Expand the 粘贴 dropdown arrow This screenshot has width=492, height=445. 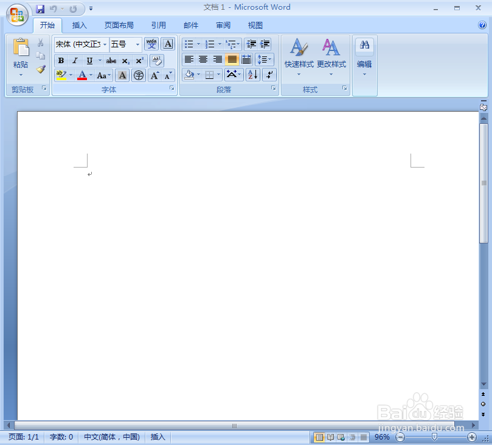coord(21,75)
